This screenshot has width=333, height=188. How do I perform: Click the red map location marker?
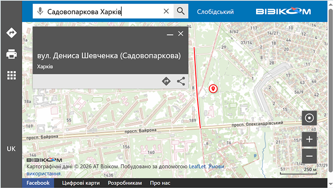coord(213,88)
